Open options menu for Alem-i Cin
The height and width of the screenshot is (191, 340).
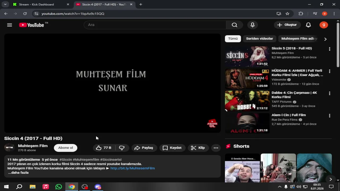tap(329, 116)
